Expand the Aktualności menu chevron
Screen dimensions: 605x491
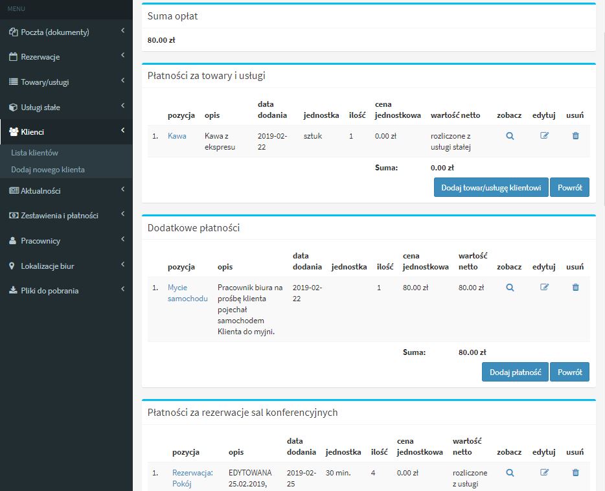122,189
